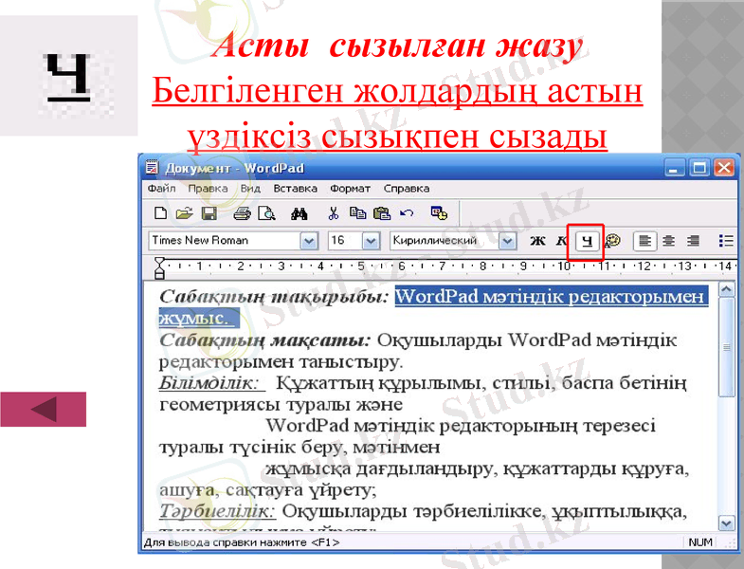Open the Правка menu
The image size is (744, 569).
pos(208,189)
